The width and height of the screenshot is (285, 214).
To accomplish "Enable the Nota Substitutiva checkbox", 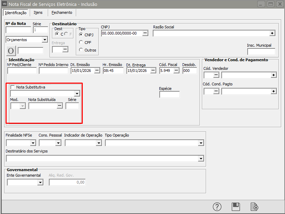I will tap(13, 87).
